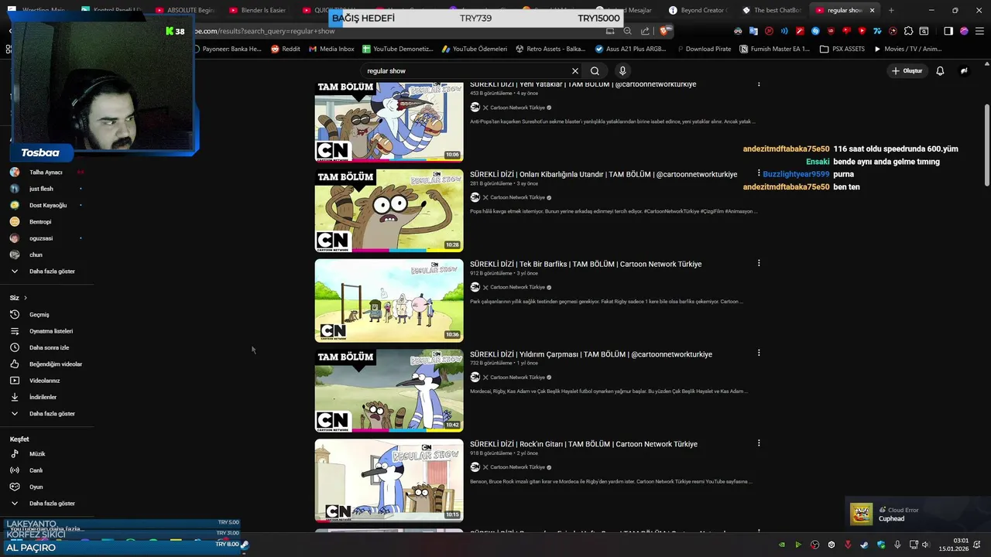Open more options for Yeni Yataklar video
Viewport: 991px width, 557px height.
[x=759, y=84]
